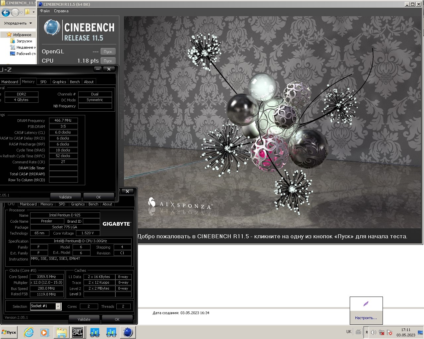
Task: Click the purple feather tray icon
Action: coord(366,304)
